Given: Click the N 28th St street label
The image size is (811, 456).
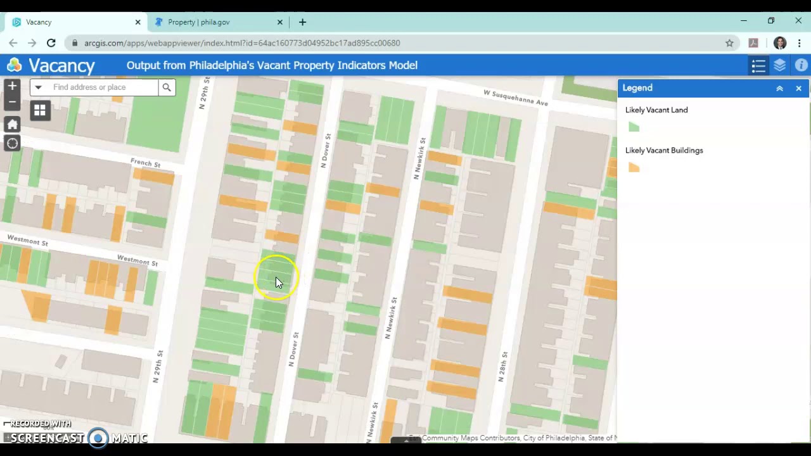Looking at the screenshot, I should click(x=502, y=367).
